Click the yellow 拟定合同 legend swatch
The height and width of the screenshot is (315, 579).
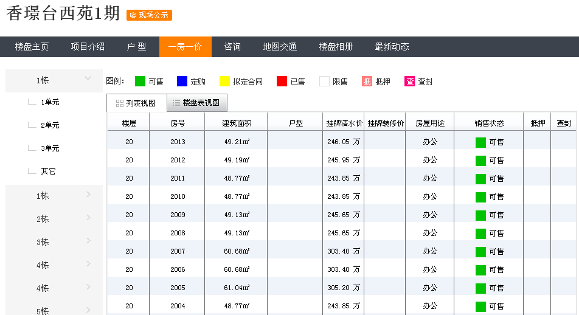[224, 81]
